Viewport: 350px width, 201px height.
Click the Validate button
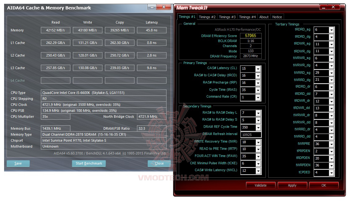point(260,185)
